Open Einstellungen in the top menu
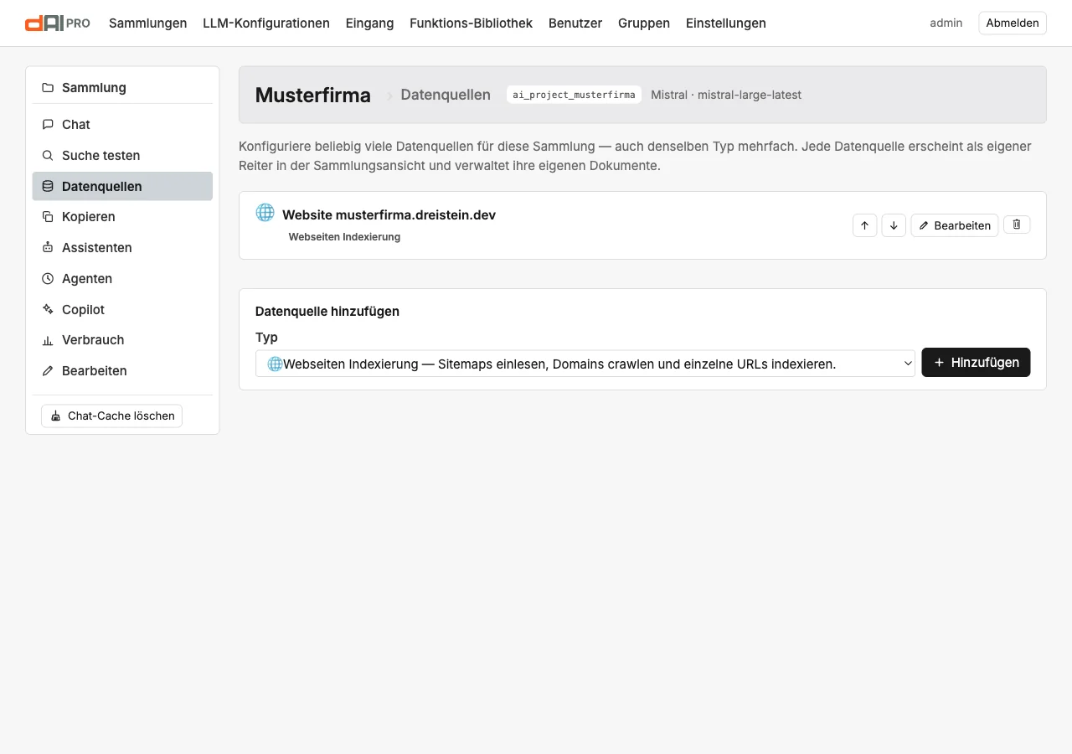 coord(726,23)
